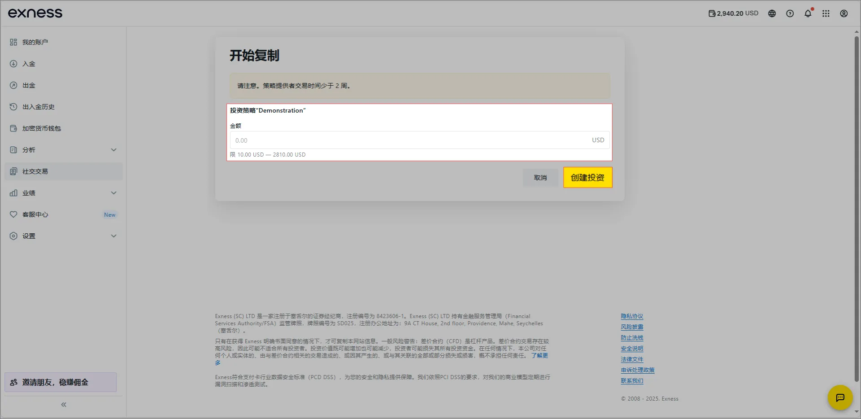
Task: Open the 防止洗钱 link
Action: pos(632,338)
